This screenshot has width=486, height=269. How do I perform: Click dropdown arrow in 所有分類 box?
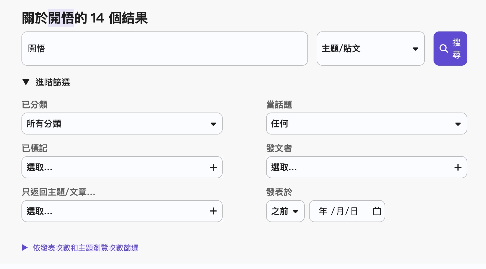pyautogui.click(x=213, y=124)
